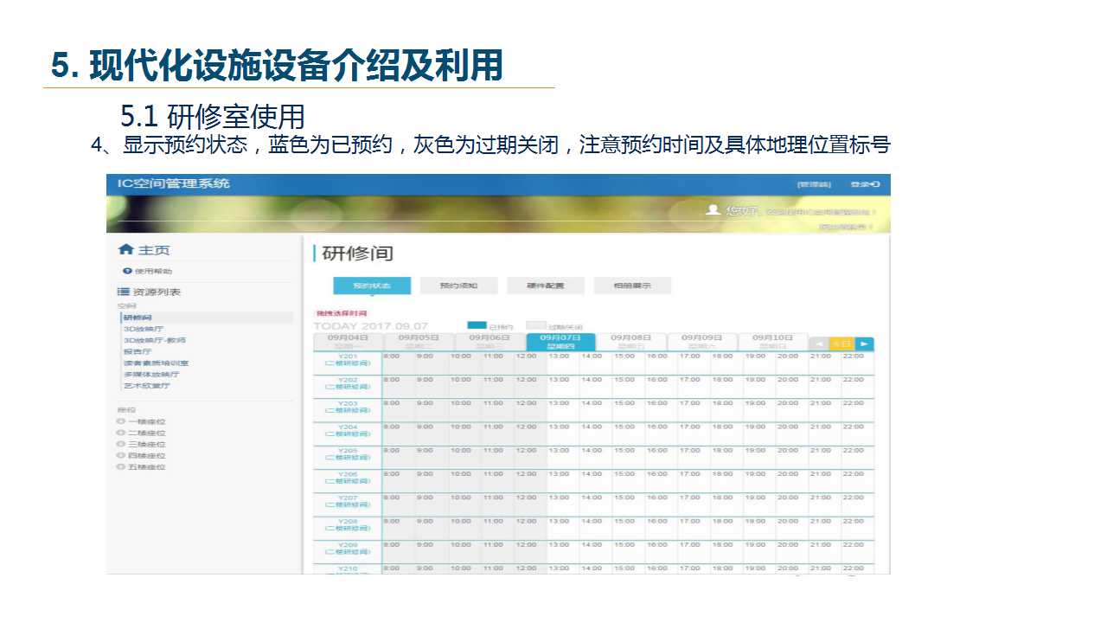Screen dimensions: 1107x623
Task: Select 报告厅 in the resource list
Action: (138, 351)
